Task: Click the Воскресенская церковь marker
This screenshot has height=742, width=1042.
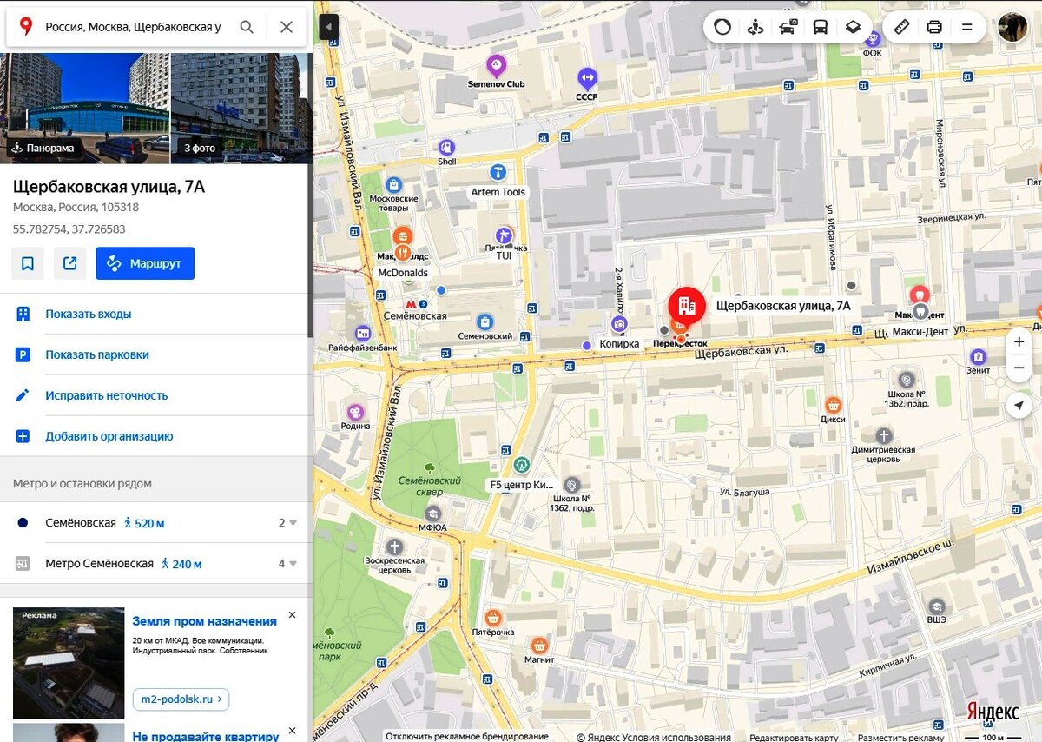Action: coord(394,547)
